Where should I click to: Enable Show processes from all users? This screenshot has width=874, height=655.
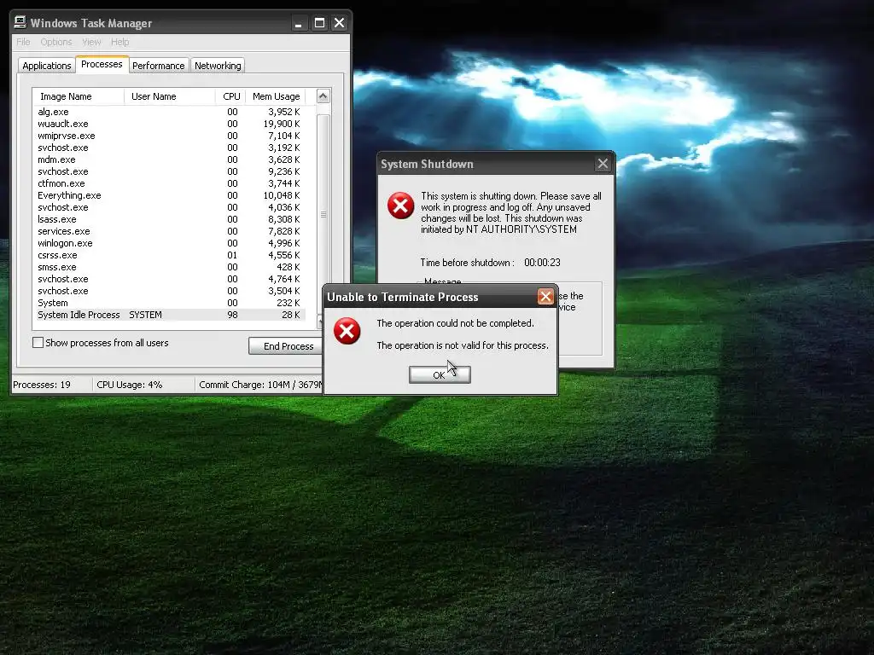[38, 343]
